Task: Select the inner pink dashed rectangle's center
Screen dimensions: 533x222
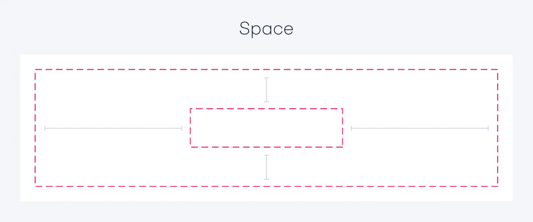Action: (266, 128)
